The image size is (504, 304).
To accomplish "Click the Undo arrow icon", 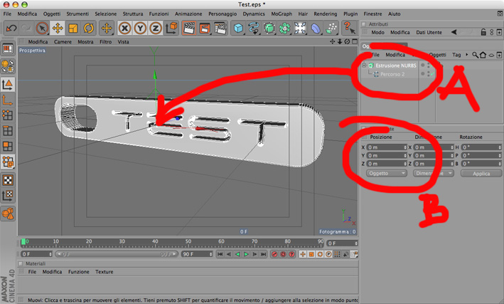I will tap(11, 28).
